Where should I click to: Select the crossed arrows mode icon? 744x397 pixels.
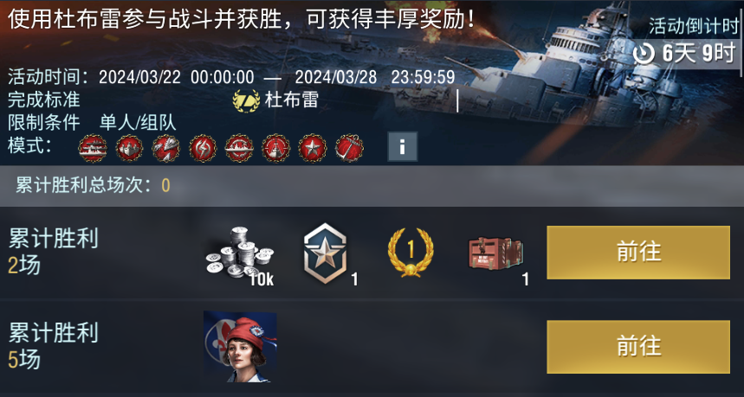coord(166,148)
